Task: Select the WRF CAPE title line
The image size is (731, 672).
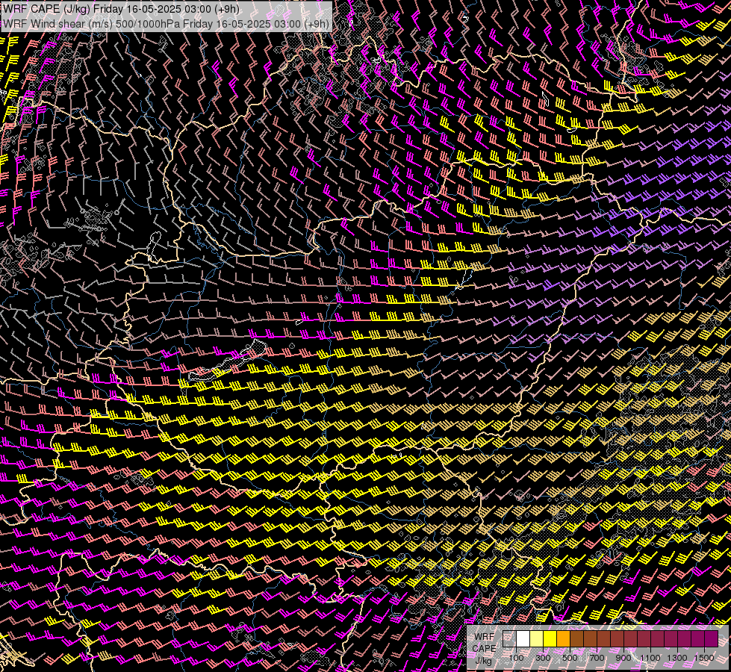Action: click(x=121, y=9)
